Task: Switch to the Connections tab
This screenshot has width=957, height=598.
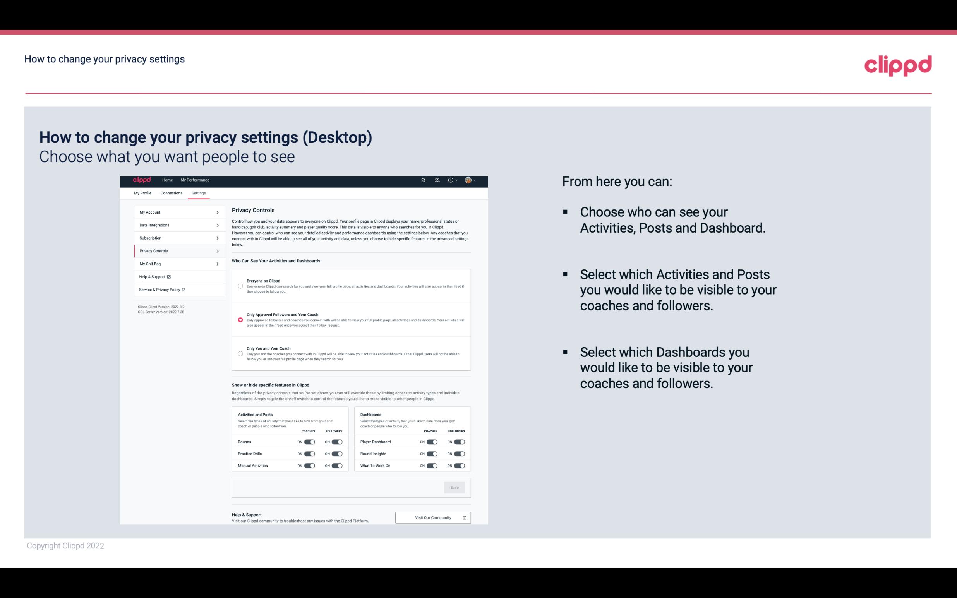Action: 171,193
